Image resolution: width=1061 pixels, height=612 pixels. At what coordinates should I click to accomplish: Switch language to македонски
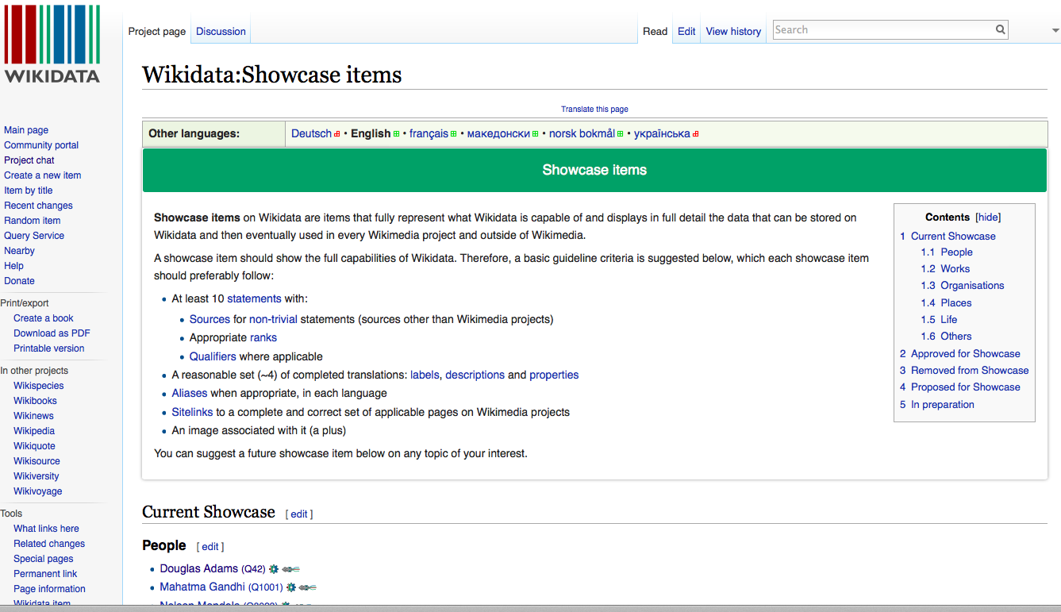point(498,133)
